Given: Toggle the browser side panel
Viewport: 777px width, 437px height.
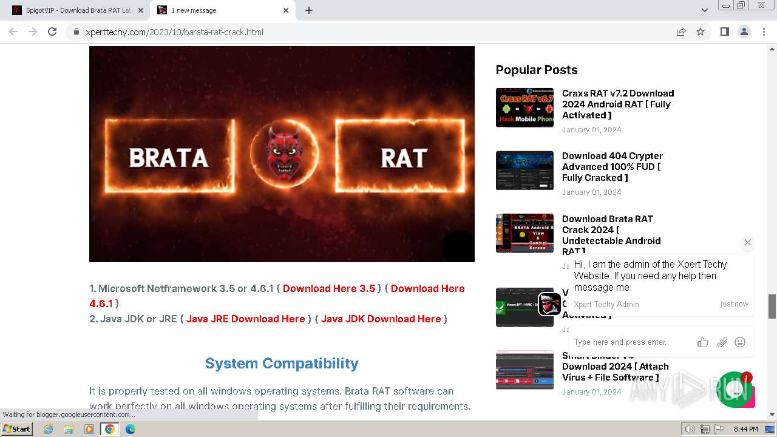Looking at the screenshot, I should (x=725, y=32).
